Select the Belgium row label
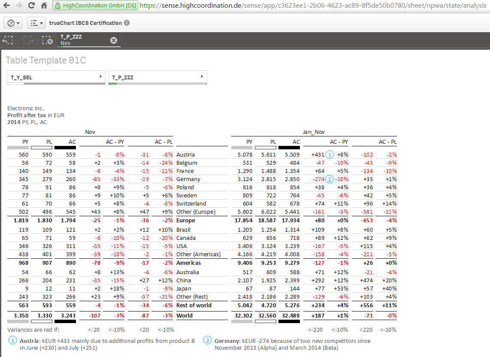The width and height of the screenshot is (490, 357). pos(187,163)
